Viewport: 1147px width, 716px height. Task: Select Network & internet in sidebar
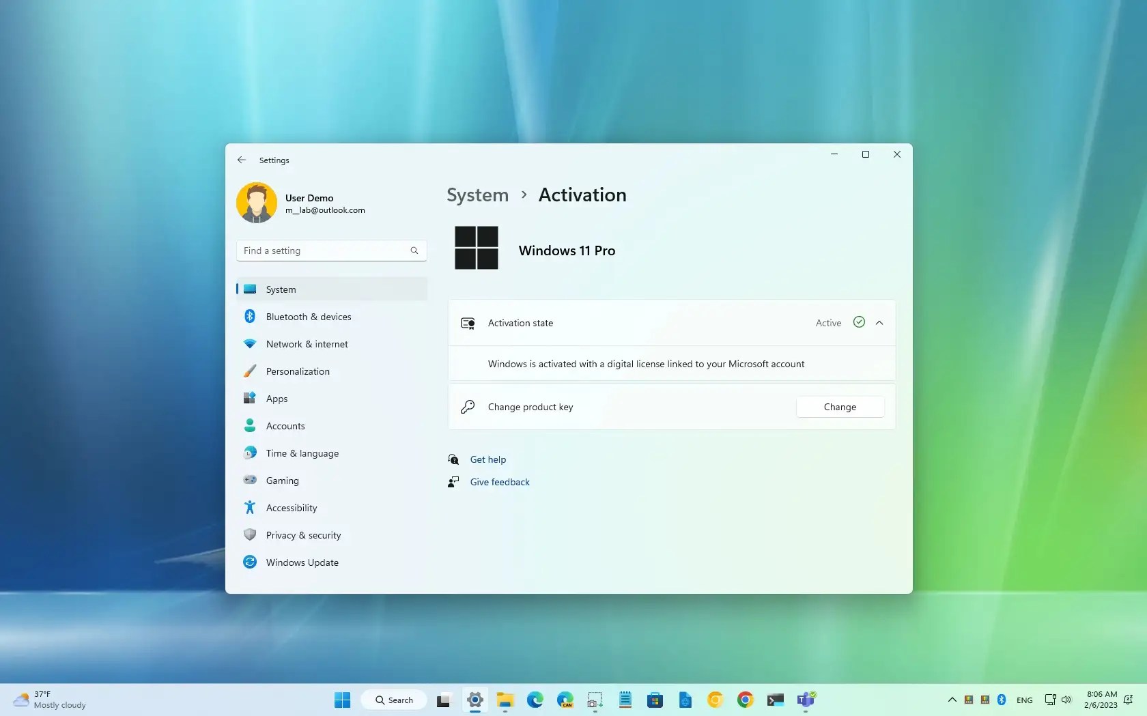click(305, 344)
